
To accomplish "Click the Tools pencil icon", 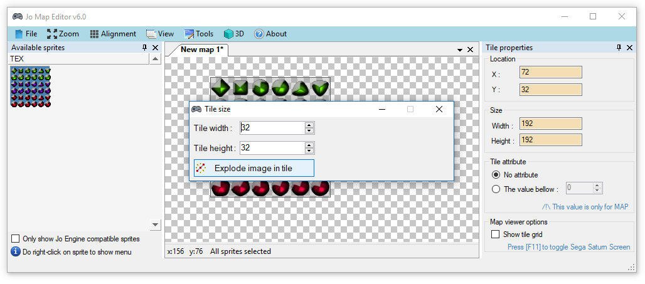I will click(x=189, y=34).
